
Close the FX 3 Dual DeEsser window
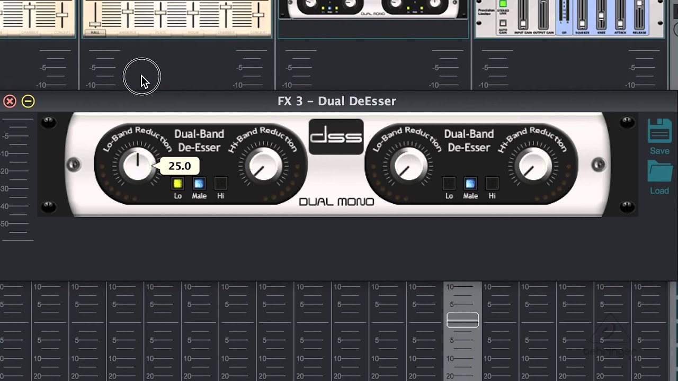click(10, 101)
